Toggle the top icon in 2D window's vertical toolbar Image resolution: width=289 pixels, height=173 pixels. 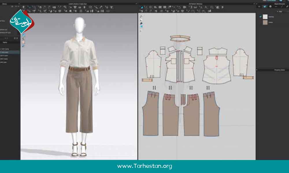141,16
